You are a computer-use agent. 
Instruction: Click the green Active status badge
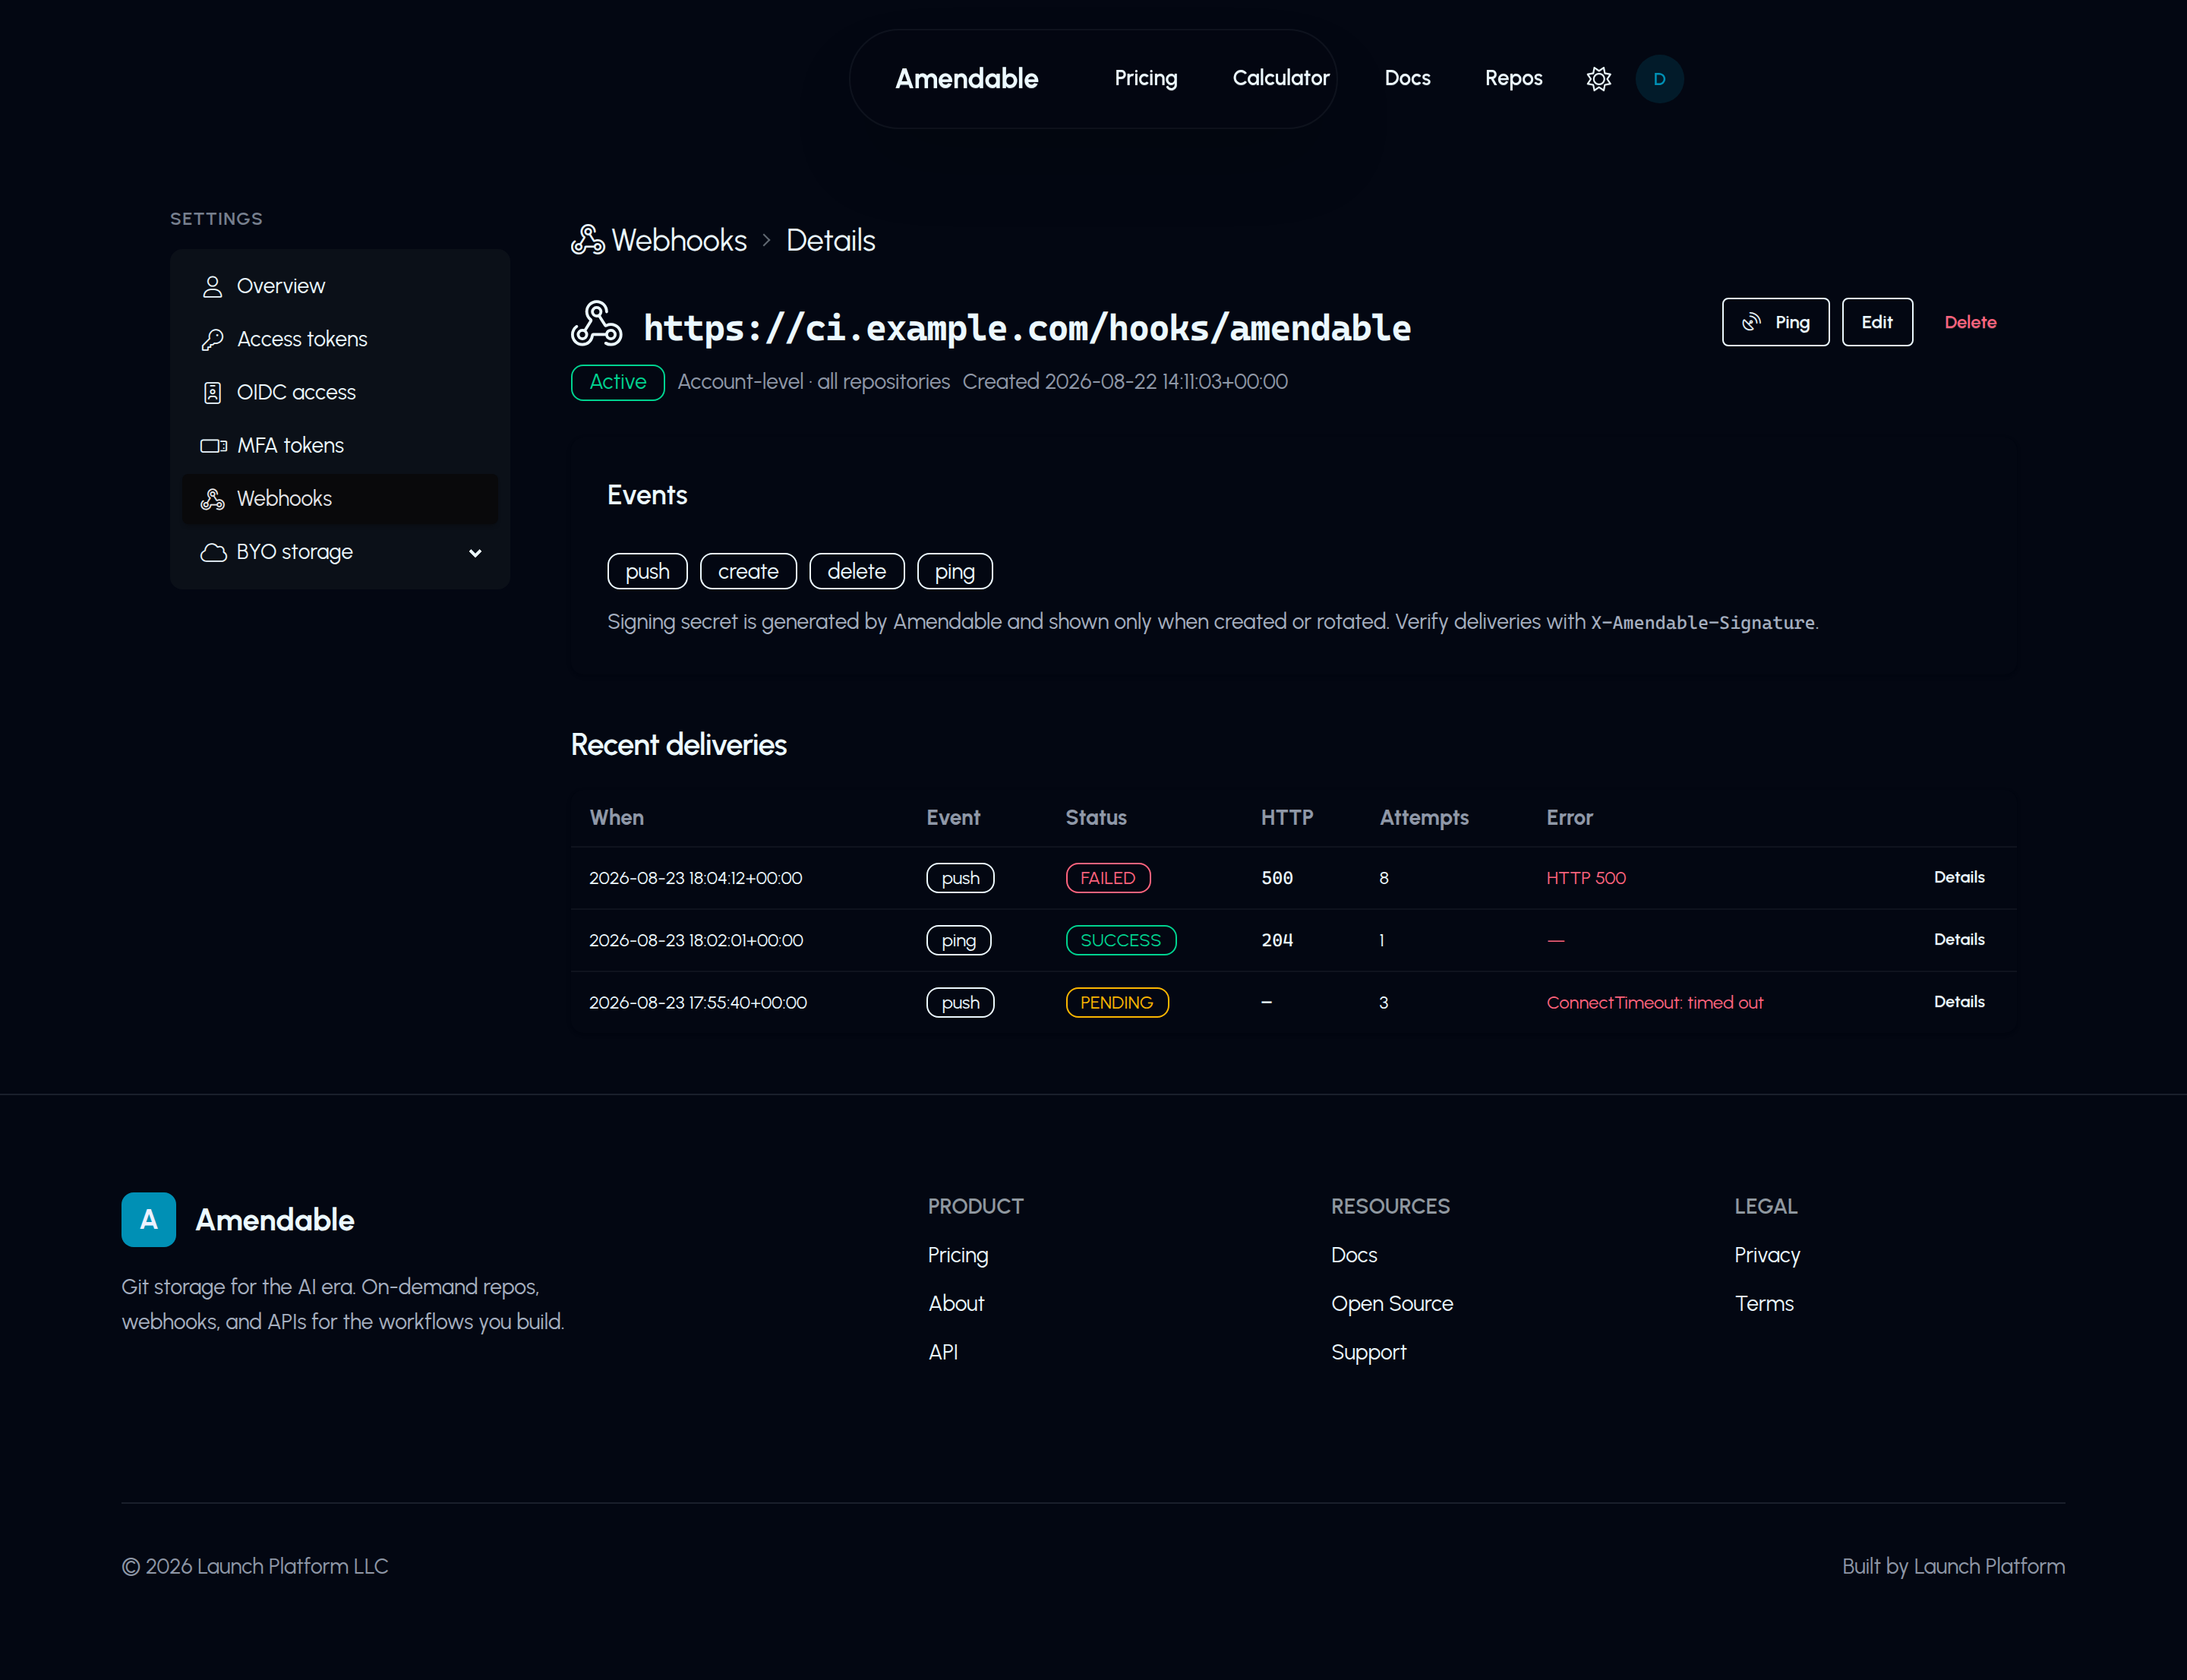coord(617,382)
